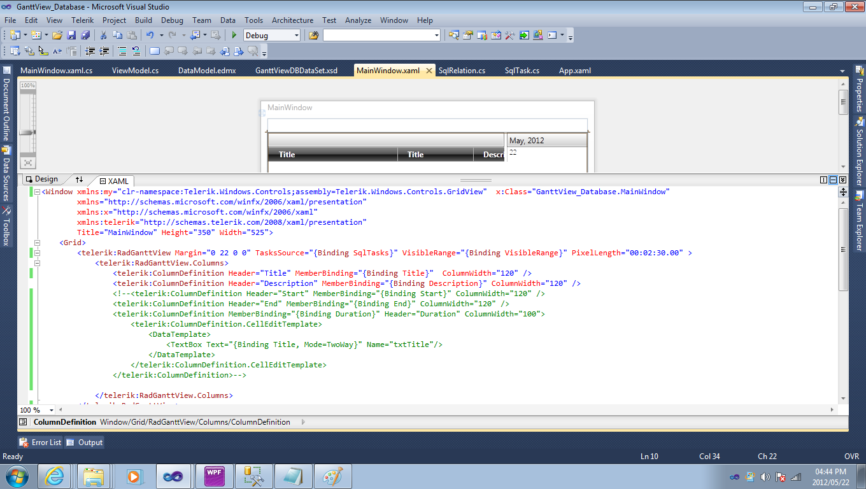Open the Architecture menu
Screen dimensions: 866x489
point(292,20)
